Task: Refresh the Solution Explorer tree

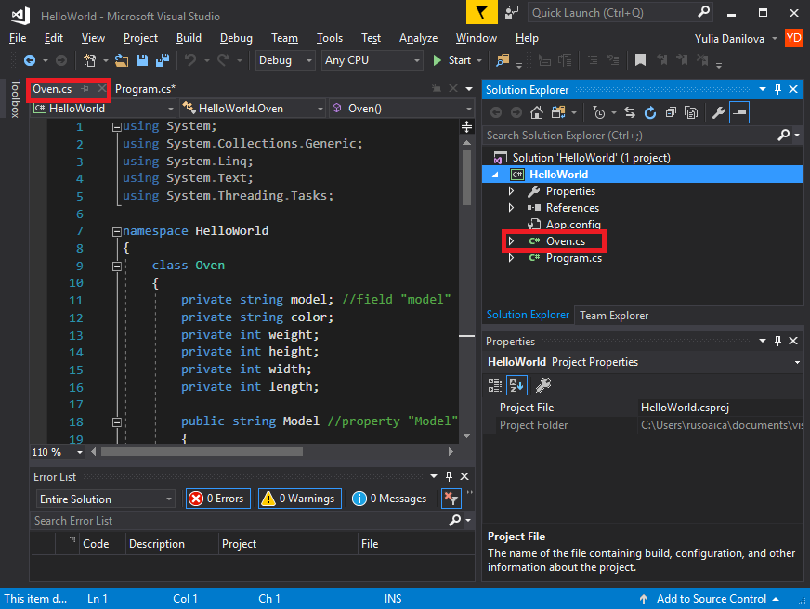Action: click(x=650, y=112)
